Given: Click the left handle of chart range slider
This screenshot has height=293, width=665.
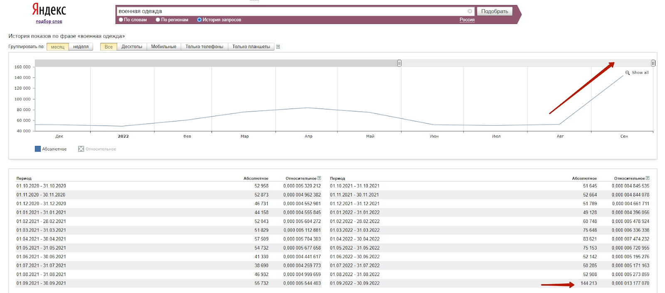Looking at the screenshot, I should [399, 63].
